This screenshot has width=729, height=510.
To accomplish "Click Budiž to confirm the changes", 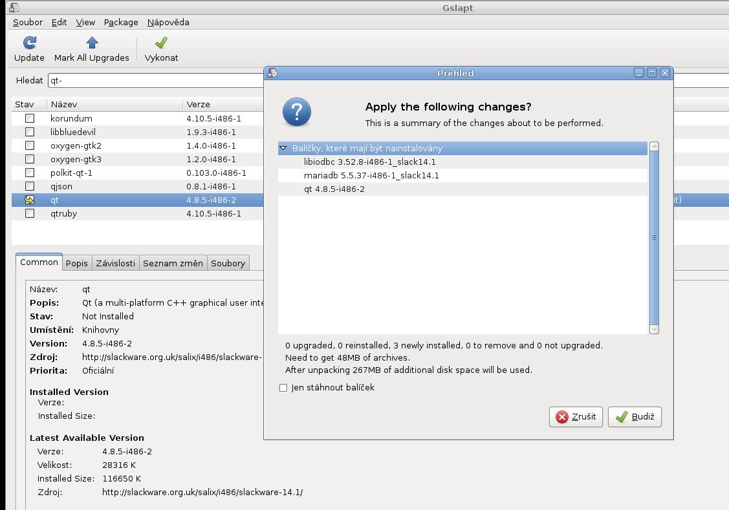I will point(635,417).
